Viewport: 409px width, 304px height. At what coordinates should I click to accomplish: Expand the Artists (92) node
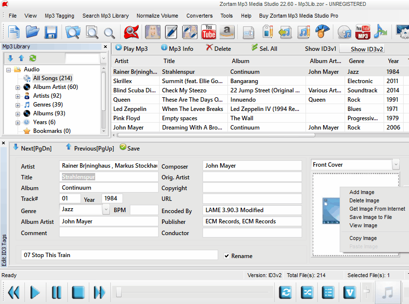18,96
